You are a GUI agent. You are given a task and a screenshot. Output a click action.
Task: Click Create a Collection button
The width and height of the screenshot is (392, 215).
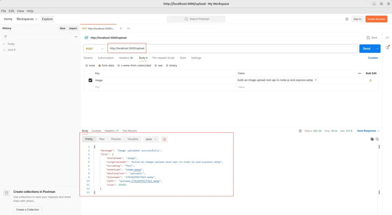pos(28,210)
